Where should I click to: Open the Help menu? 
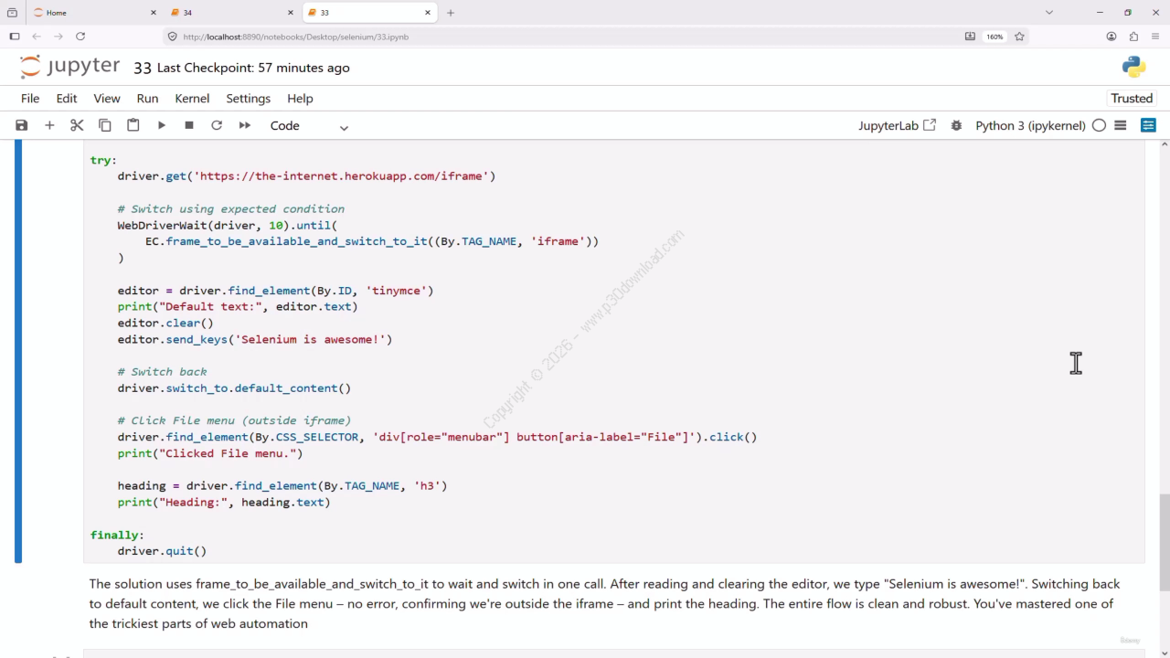tap(300, 99)
